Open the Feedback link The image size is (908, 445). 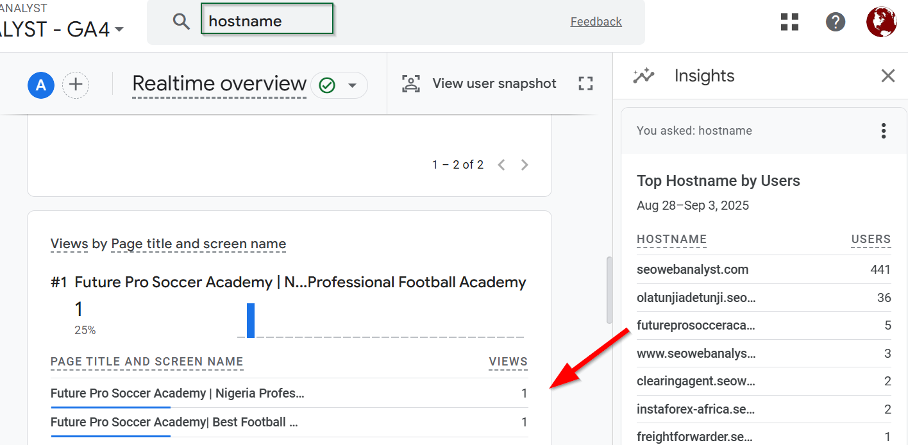coord(596,22)
